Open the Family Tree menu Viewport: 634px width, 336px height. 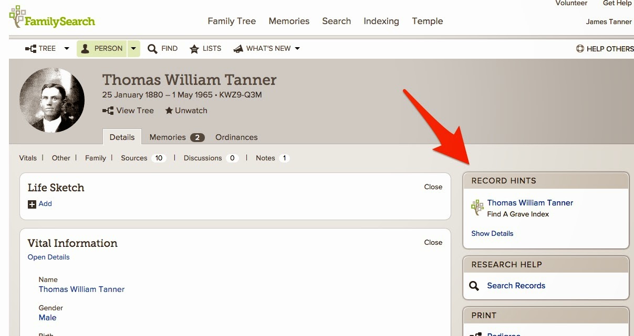point(232,21)
